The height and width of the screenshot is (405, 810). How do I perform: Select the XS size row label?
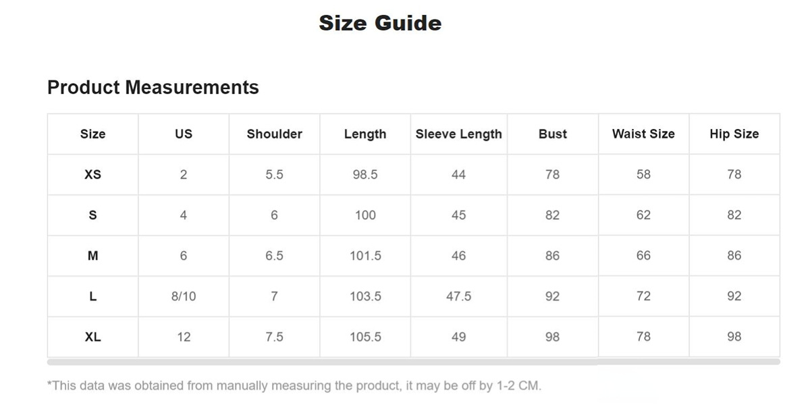tap(92, 174)
